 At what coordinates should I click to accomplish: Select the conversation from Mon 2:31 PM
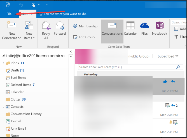[129, 127]
